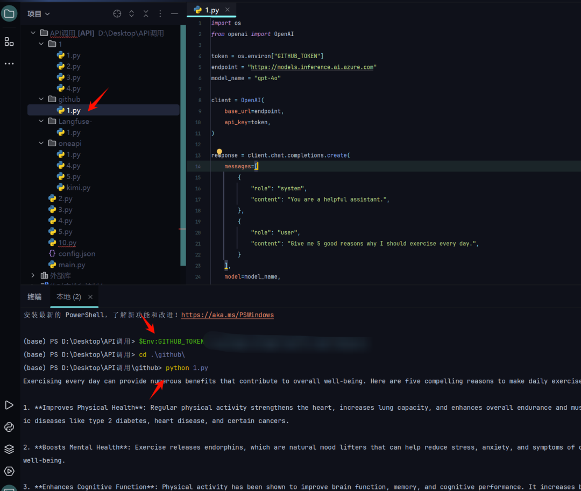Click the yellow lightbulb intention icon
This screenshot has width=581, height=491.
[x=219, y=153]
